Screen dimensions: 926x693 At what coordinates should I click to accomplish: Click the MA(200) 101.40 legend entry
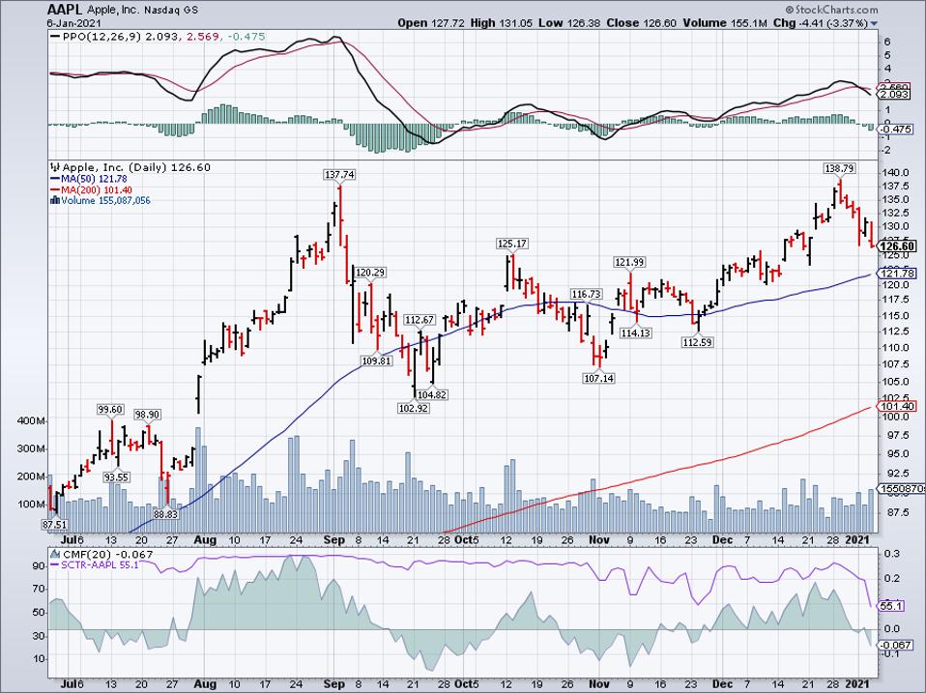(92, 189)
